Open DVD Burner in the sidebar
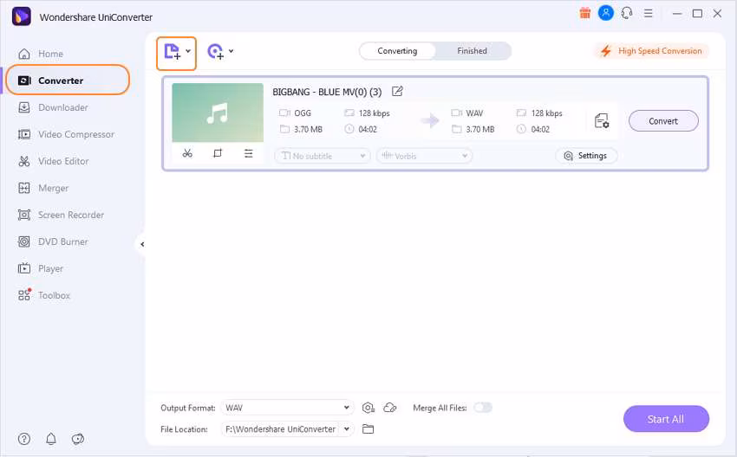 pos(63,241)
